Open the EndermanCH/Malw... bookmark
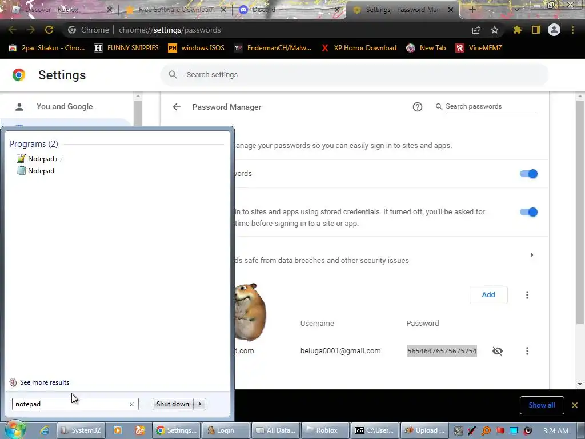Image resolution: width=585 pixels, height=439 pixels. 273,48
